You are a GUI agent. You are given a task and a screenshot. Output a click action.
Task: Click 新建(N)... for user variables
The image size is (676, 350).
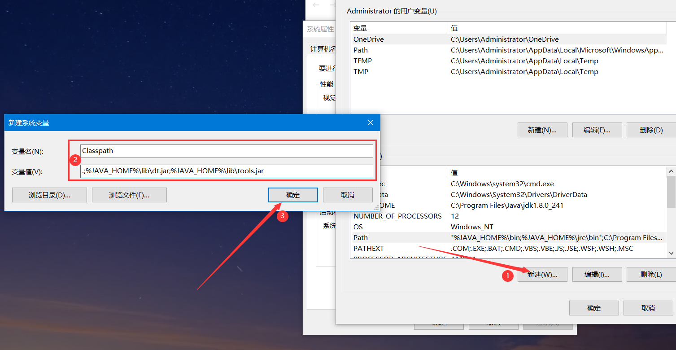(542, 130)
